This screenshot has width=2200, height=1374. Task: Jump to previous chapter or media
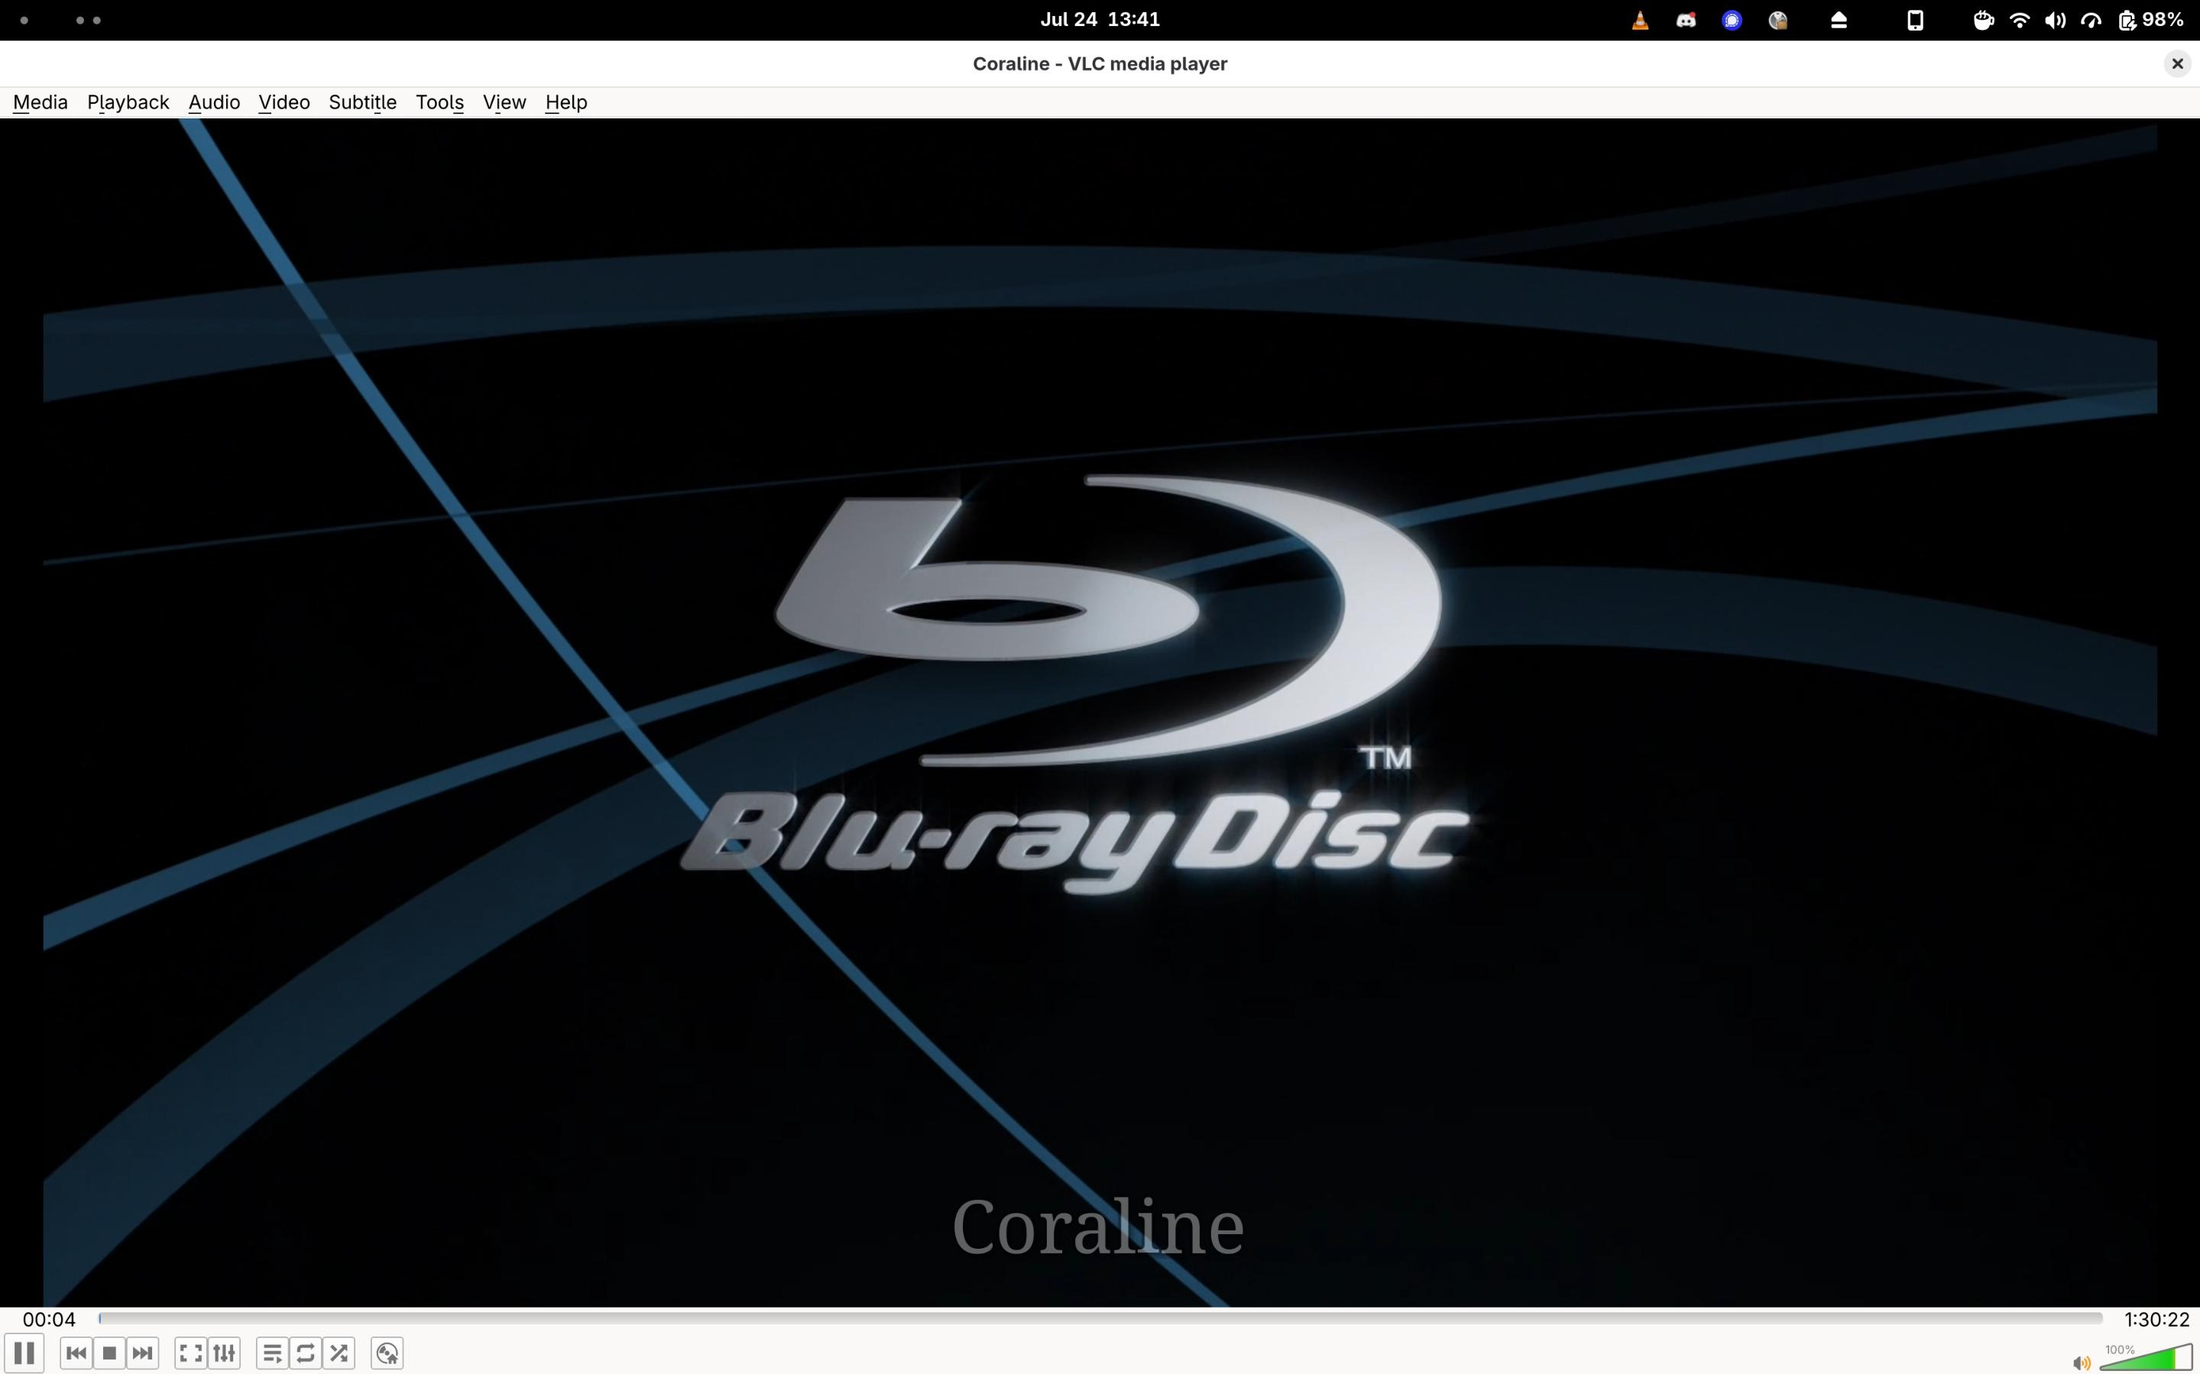(76, 1353)
